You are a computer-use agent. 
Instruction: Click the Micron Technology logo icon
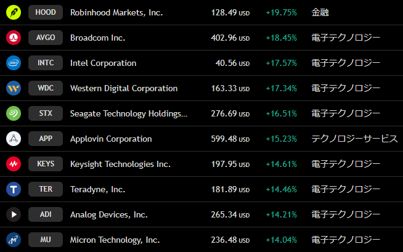tap(14, 240)
